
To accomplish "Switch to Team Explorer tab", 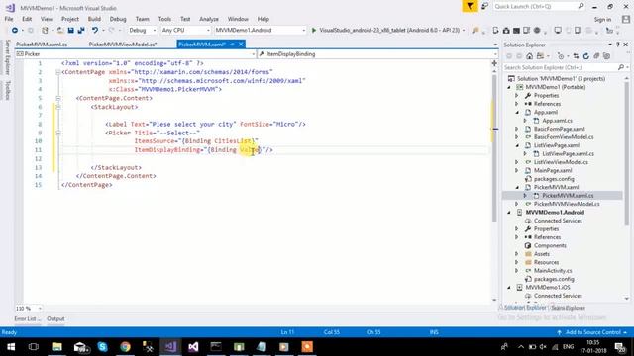I will pos(568,308).
